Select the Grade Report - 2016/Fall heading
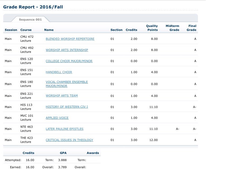The height and width of the screenshot is (169, 226). pyautogui.click(x=33, y=7)
